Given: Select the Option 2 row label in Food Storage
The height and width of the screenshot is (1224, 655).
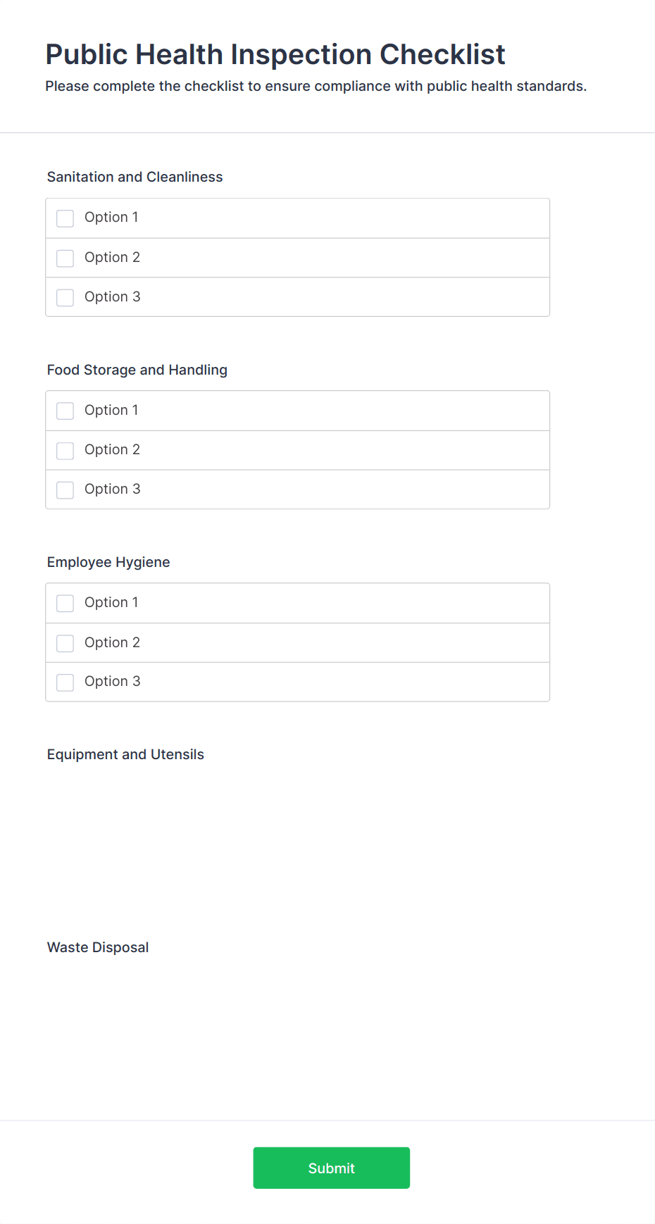Looking at the screenshot, I should point(112,449).
